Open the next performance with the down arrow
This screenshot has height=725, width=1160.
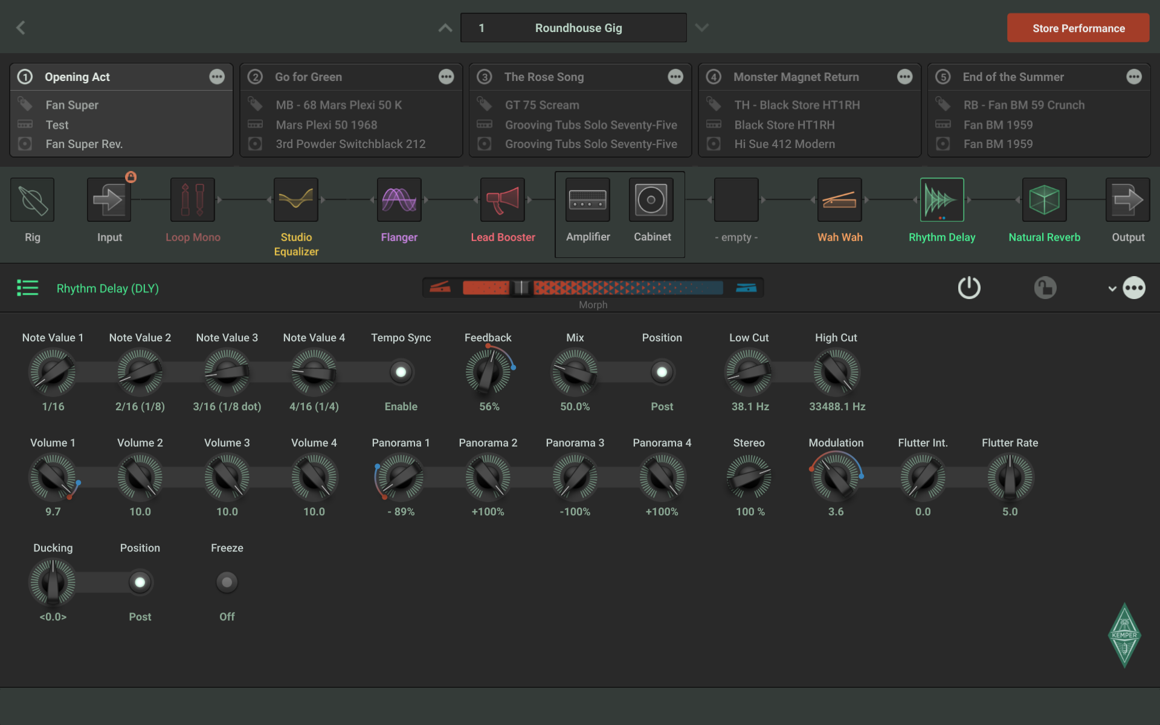pos(701,27)
